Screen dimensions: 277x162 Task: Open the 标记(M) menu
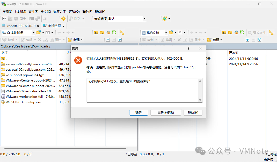coord(20,11)
